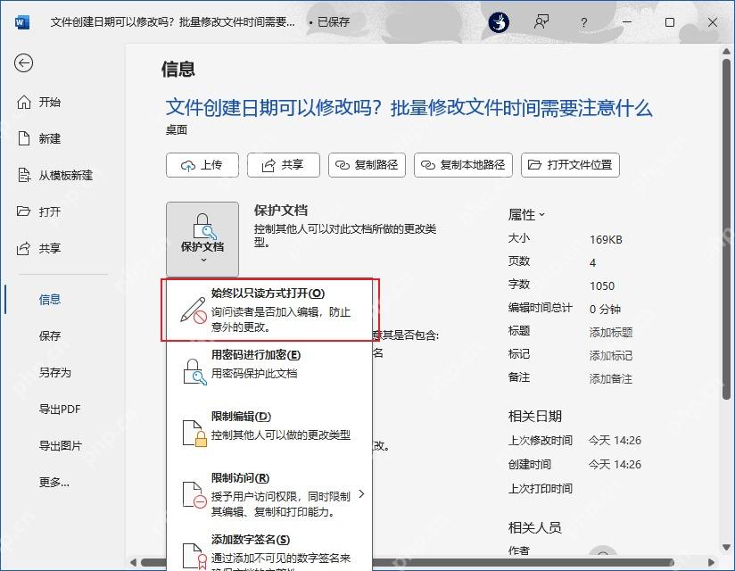
Task: Click the 打开文件位置 button
Action: click(x=571, y=165)
